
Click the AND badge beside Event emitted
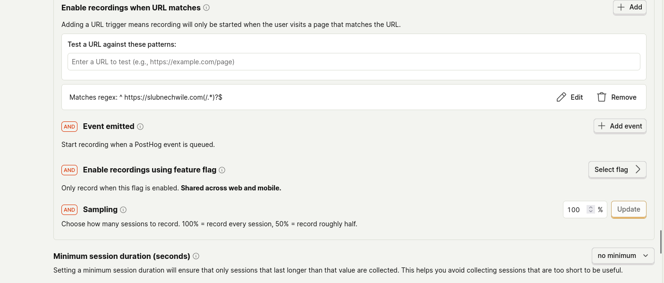click(69, 127)
